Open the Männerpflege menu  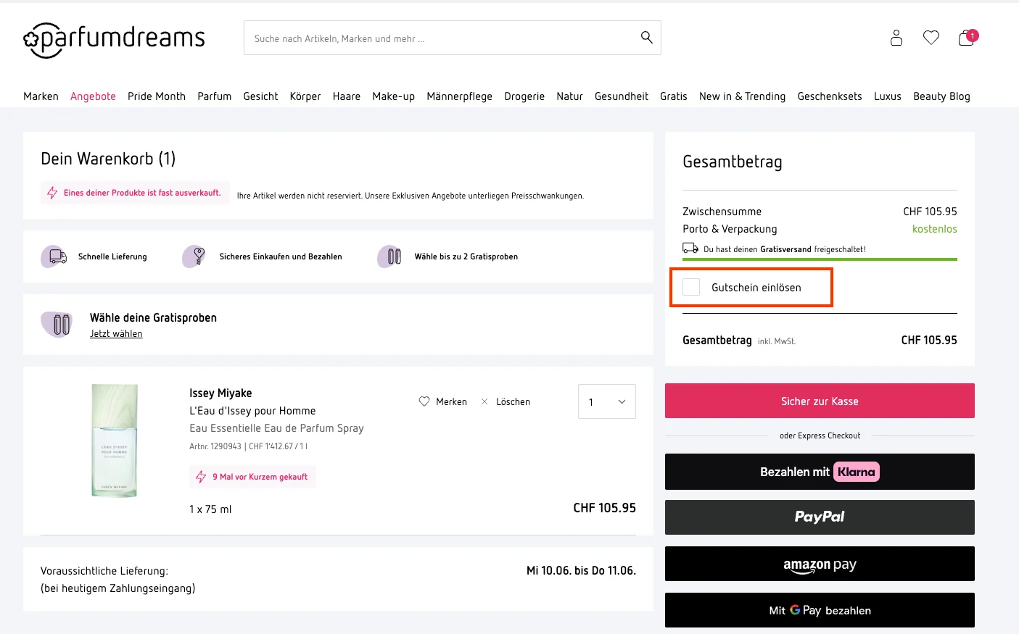460,96
